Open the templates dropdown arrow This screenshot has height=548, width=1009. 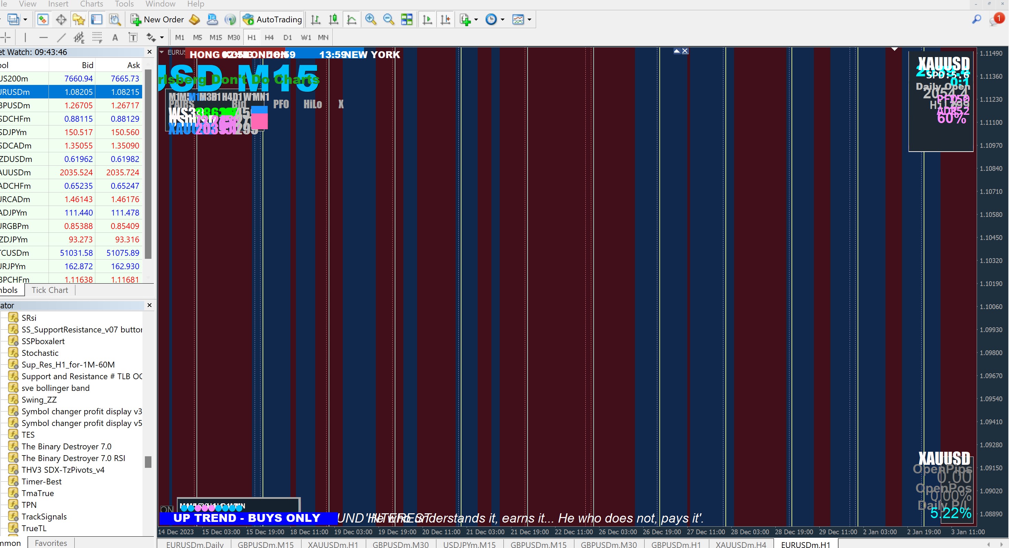(x=529, y=19)
